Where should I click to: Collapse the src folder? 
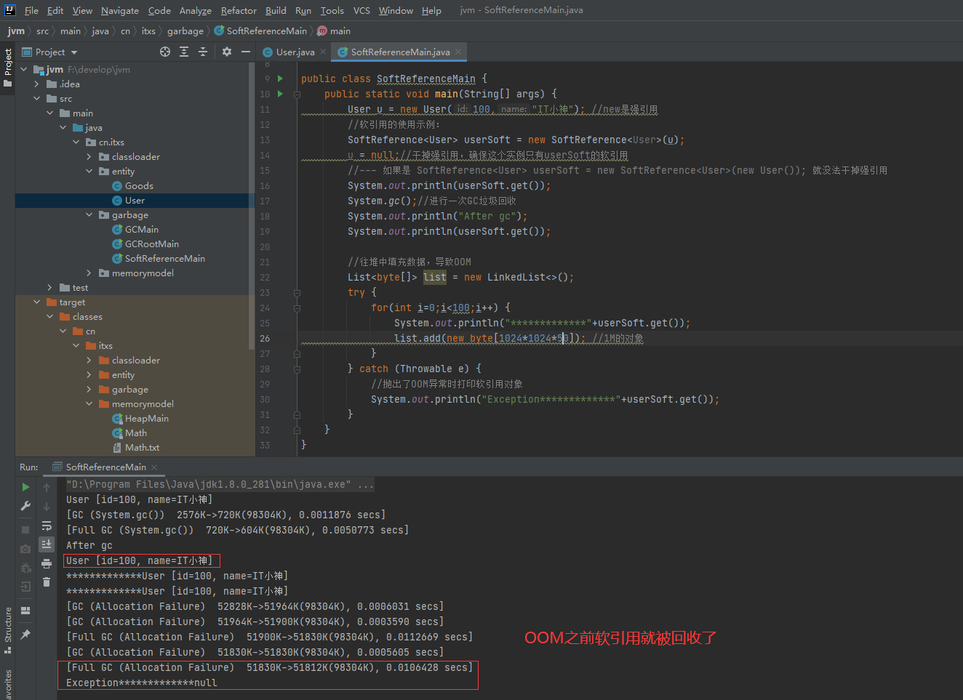[x=37, y=99]
